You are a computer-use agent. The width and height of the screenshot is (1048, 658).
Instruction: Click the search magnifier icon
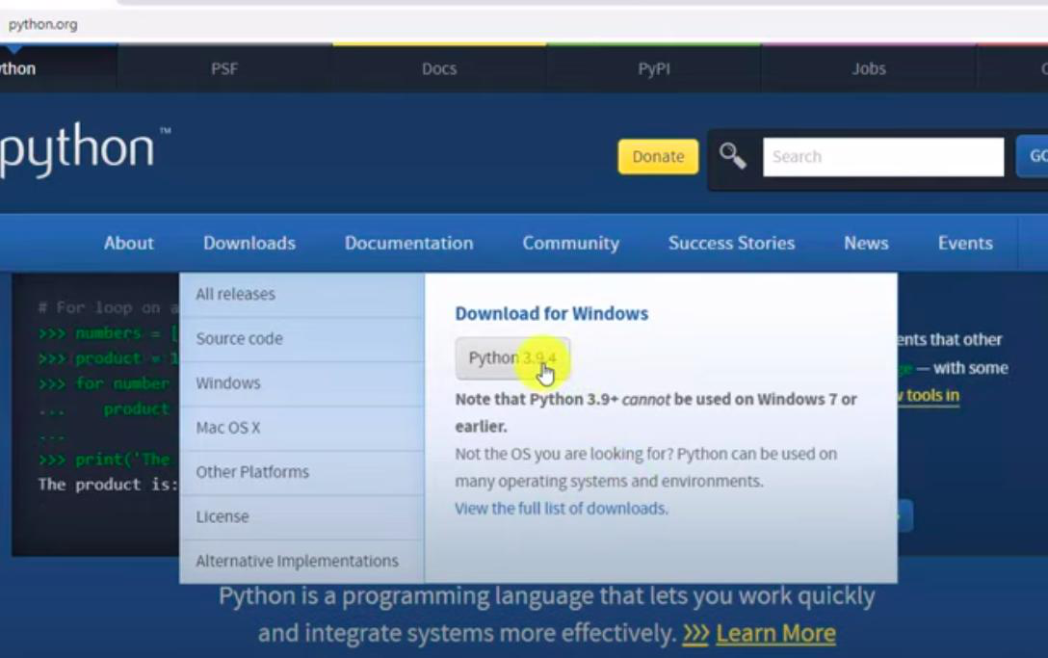(734, 155)
